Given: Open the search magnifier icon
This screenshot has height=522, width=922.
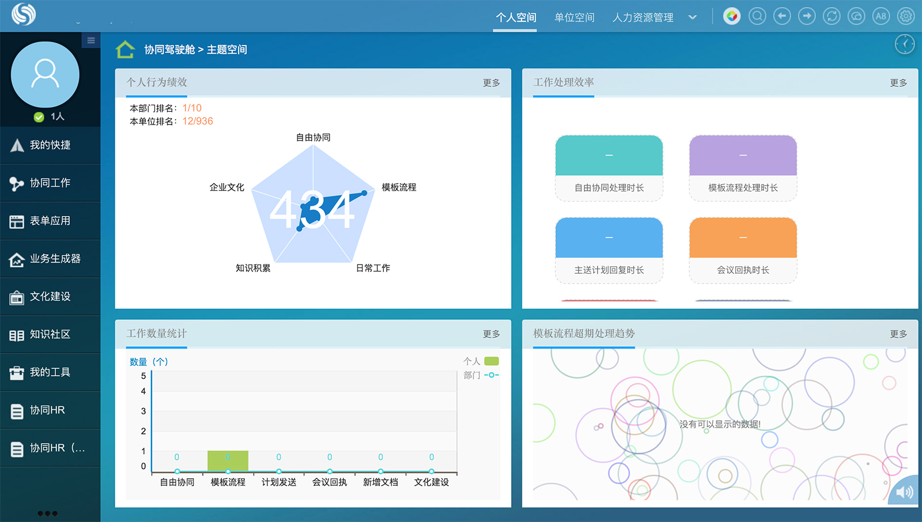Looking at the screenshot, I should click(x=757, y=16).
